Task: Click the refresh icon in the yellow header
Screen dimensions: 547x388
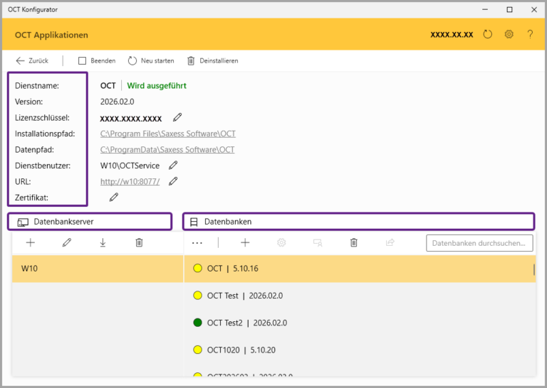Action: click(x=488, y=34)
